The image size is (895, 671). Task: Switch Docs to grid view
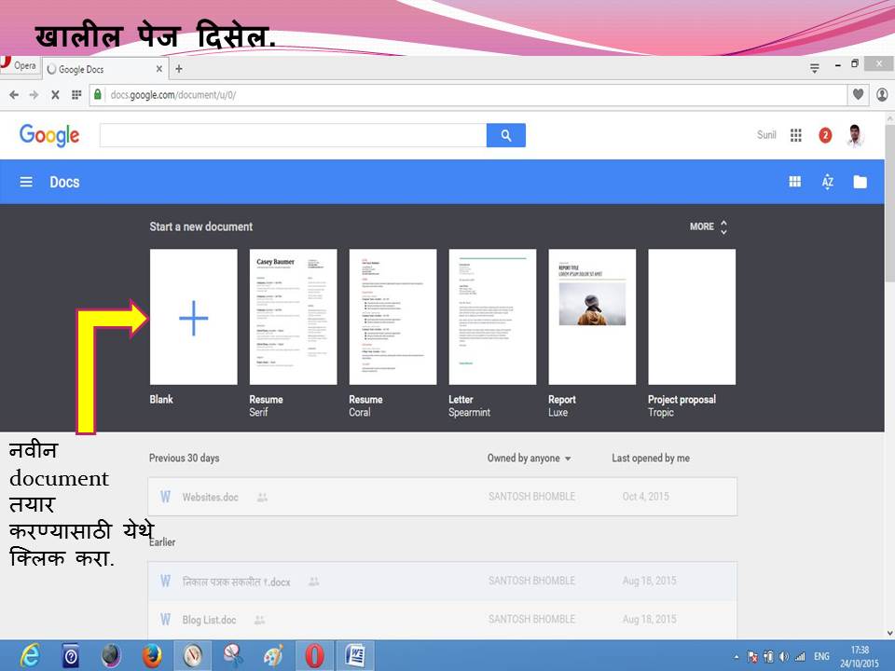coord(794,182)
